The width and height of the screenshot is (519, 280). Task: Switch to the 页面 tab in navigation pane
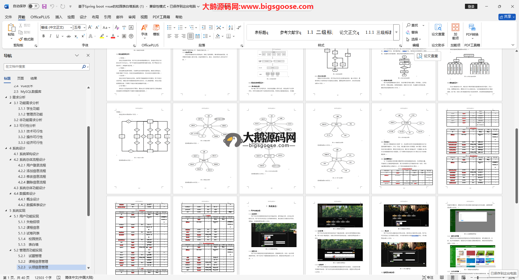click(21, 78)
